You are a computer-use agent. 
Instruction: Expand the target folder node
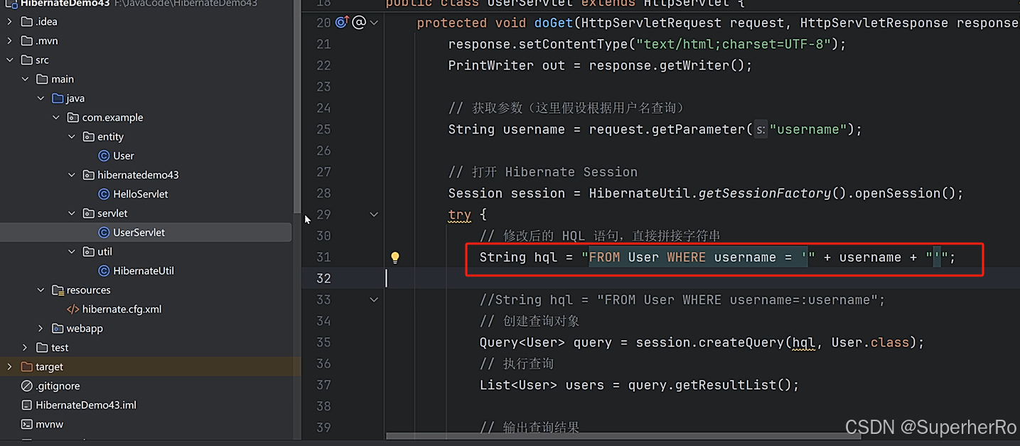[10, 366]
